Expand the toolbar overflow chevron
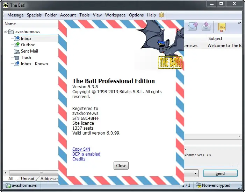The width and height of the screenshot is (245, 192). point(239,22)
